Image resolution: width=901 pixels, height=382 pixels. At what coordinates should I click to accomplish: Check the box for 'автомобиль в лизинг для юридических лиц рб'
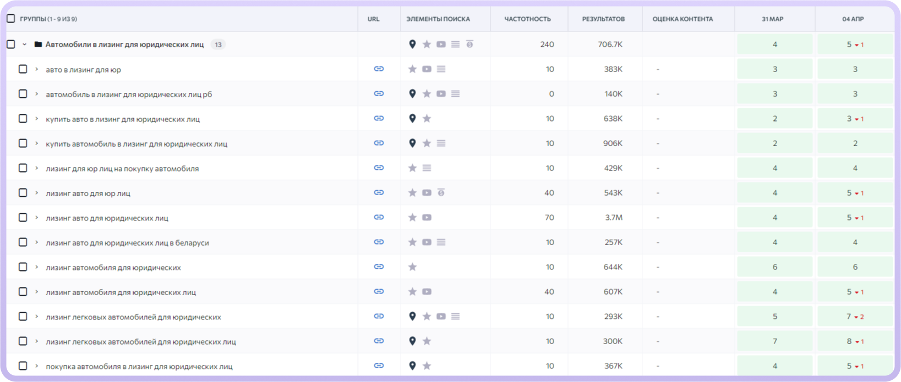click(23, 94)
